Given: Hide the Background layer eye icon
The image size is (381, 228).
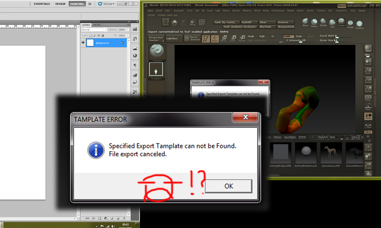Looking at the screenshot, I should coord(83,43).
